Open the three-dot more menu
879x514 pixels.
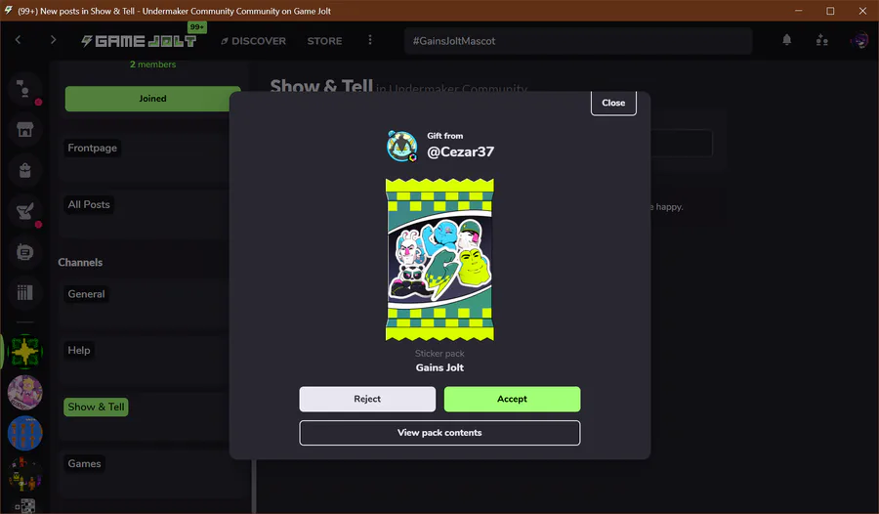370,40
